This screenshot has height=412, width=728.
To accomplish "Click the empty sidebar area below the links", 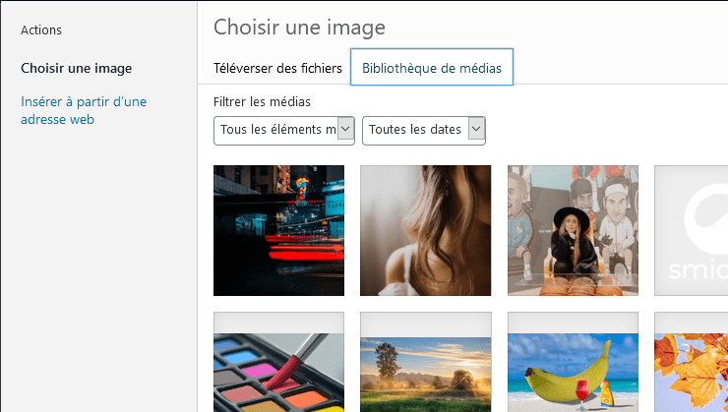I will pos(98,275).
